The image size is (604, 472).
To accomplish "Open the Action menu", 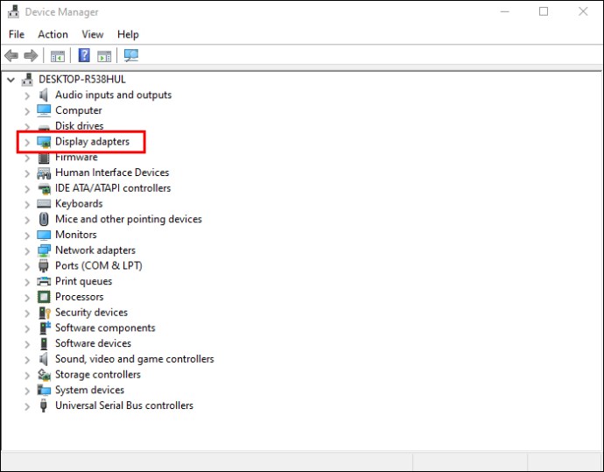I will pyautogui.click(x=53, y=34).
